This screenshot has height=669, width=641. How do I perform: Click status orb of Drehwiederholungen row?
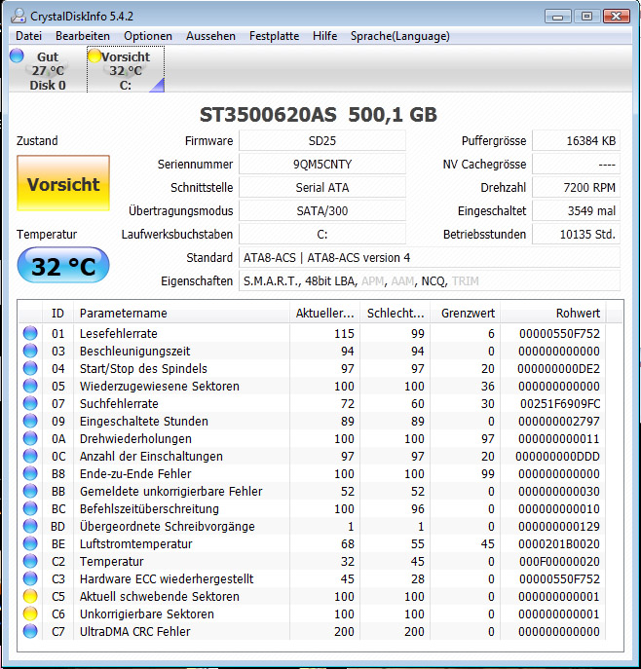pos(30,438)
